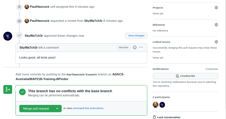The height and width of the screenshot is (119, 226).
Task: Add emoji reaction to SkyWa7ch3r's comment
Action: click(135, 47)
